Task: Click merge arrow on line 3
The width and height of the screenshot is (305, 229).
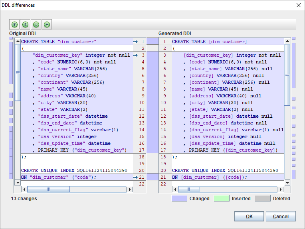Action: pos(135,55)
